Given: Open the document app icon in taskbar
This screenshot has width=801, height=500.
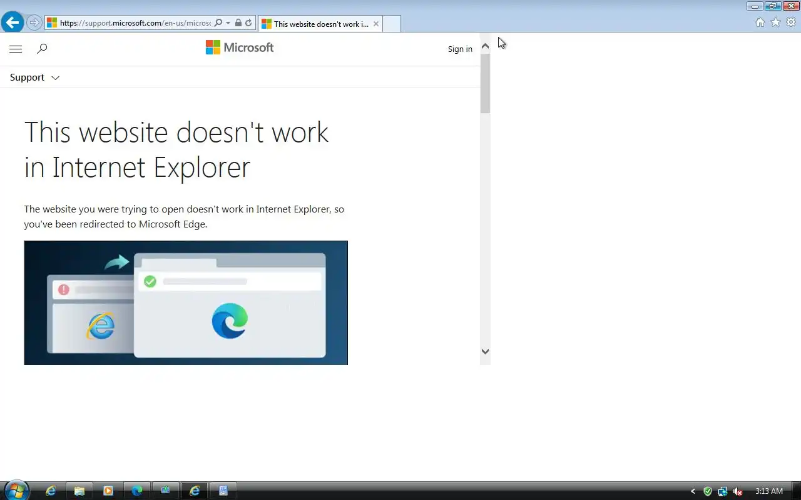Looking at the screenshot, I should click(x=223, y=491).
